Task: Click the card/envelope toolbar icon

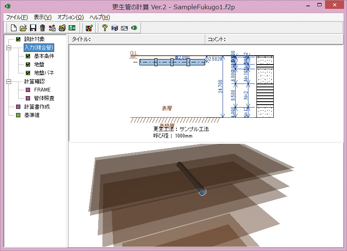Action: point(124,28)
